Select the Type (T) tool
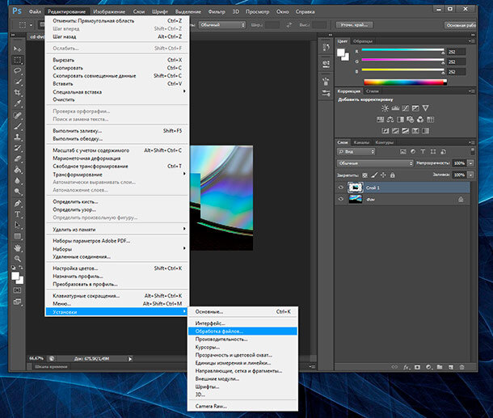Screen dimensions: 493x418 pos(17,213)
